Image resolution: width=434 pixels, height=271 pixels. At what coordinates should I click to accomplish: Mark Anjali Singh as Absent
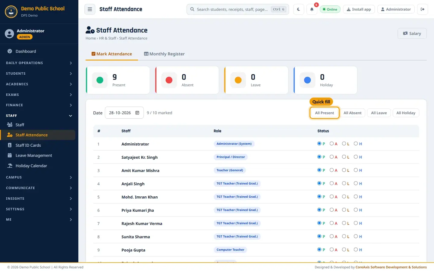332,183
